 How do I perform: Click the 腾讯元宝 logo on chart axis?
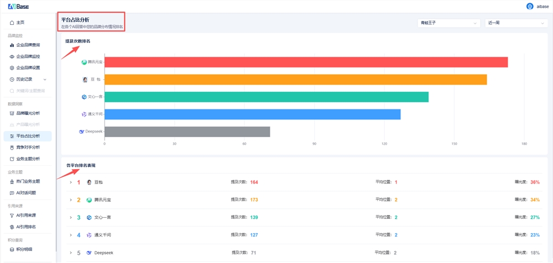coord(84,62)
